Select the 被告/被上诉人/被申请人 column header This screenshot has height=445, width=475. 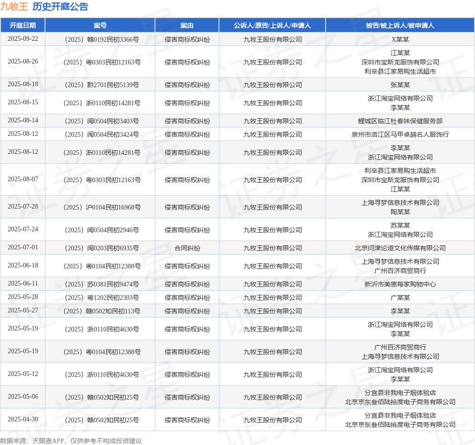pos(400,25)
